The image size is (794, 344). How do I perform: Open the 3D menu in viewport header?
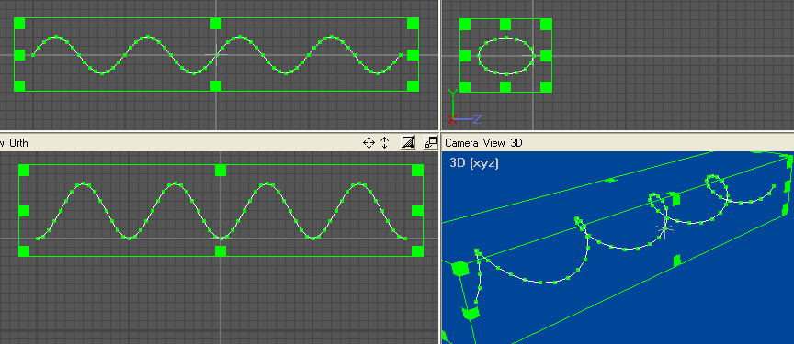516,143
